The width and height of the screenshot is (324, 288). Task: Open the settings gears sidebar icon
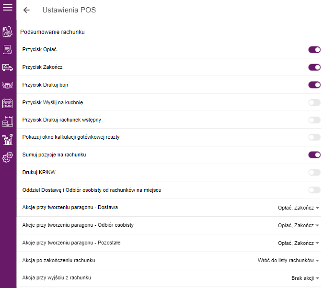(x=8, y=157)
